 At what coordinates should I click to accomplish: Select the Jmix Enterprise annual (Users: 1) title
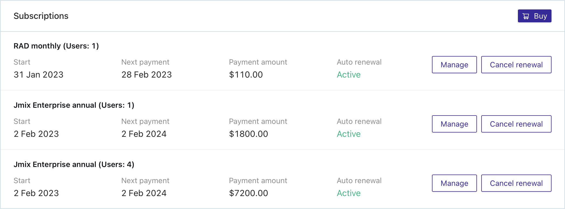coord(74,105)
